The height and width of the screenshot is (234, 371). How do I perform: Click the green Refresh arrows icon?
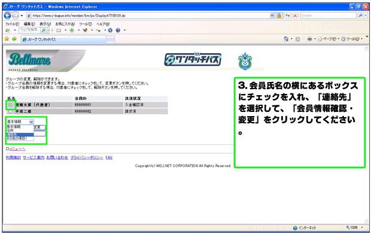287,16
